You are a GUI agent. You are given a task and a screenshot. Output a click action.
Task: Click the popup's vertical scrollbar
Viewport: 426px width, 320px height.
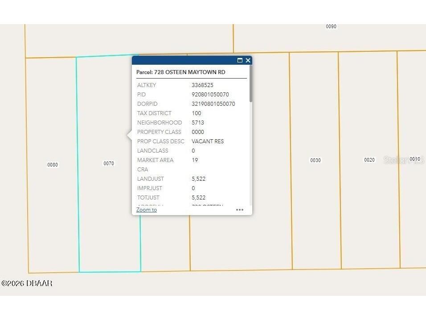coord(250,83)
